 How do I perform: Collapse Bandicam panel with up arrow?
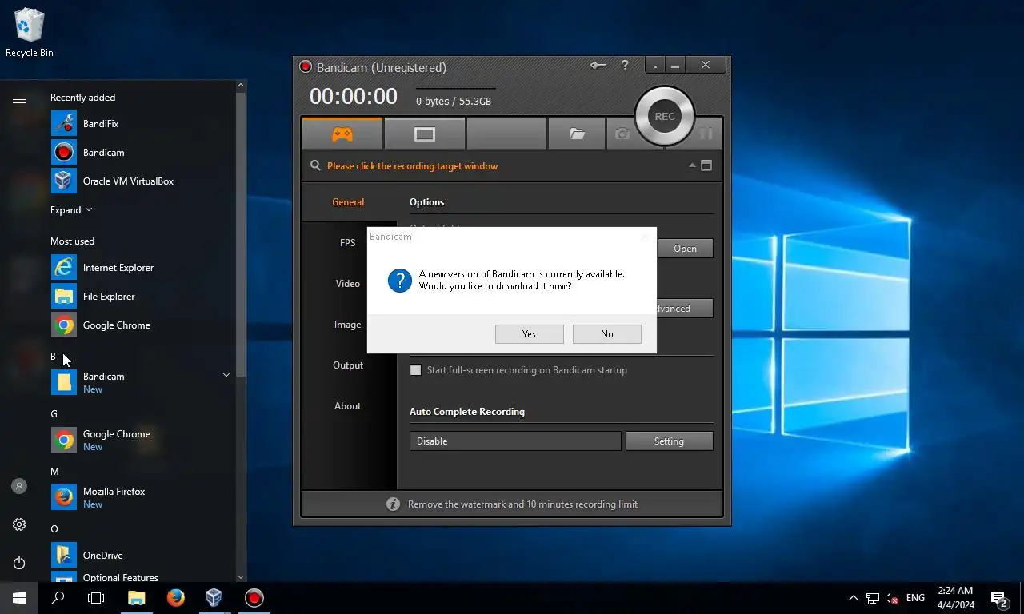pyautogui.click(x=692, y=165)
